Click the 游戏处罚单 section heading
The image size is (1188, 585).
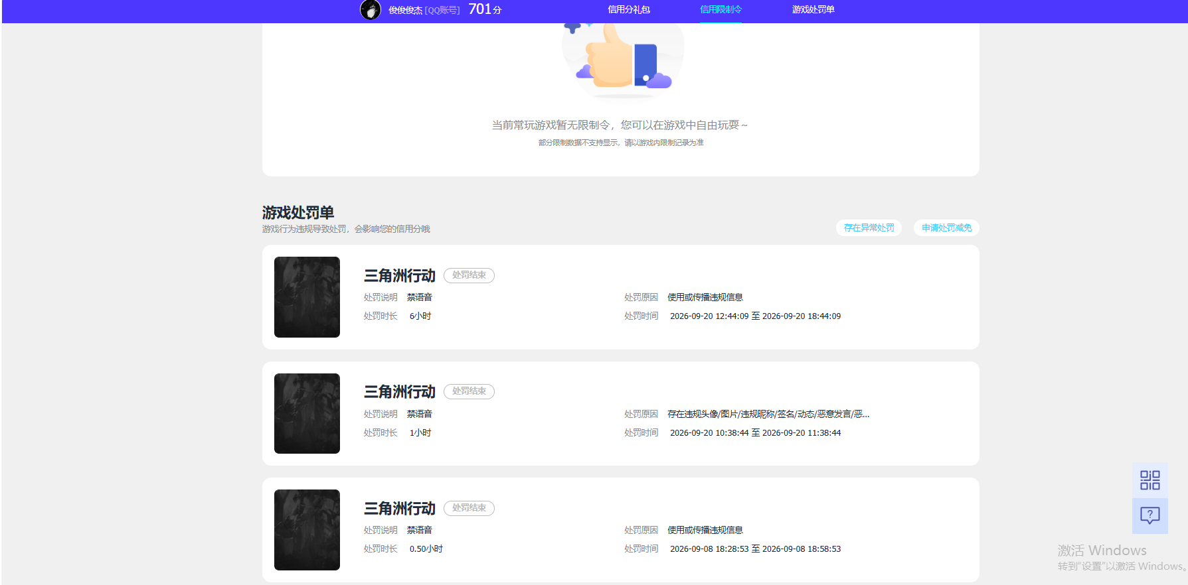tap(297, 212)
